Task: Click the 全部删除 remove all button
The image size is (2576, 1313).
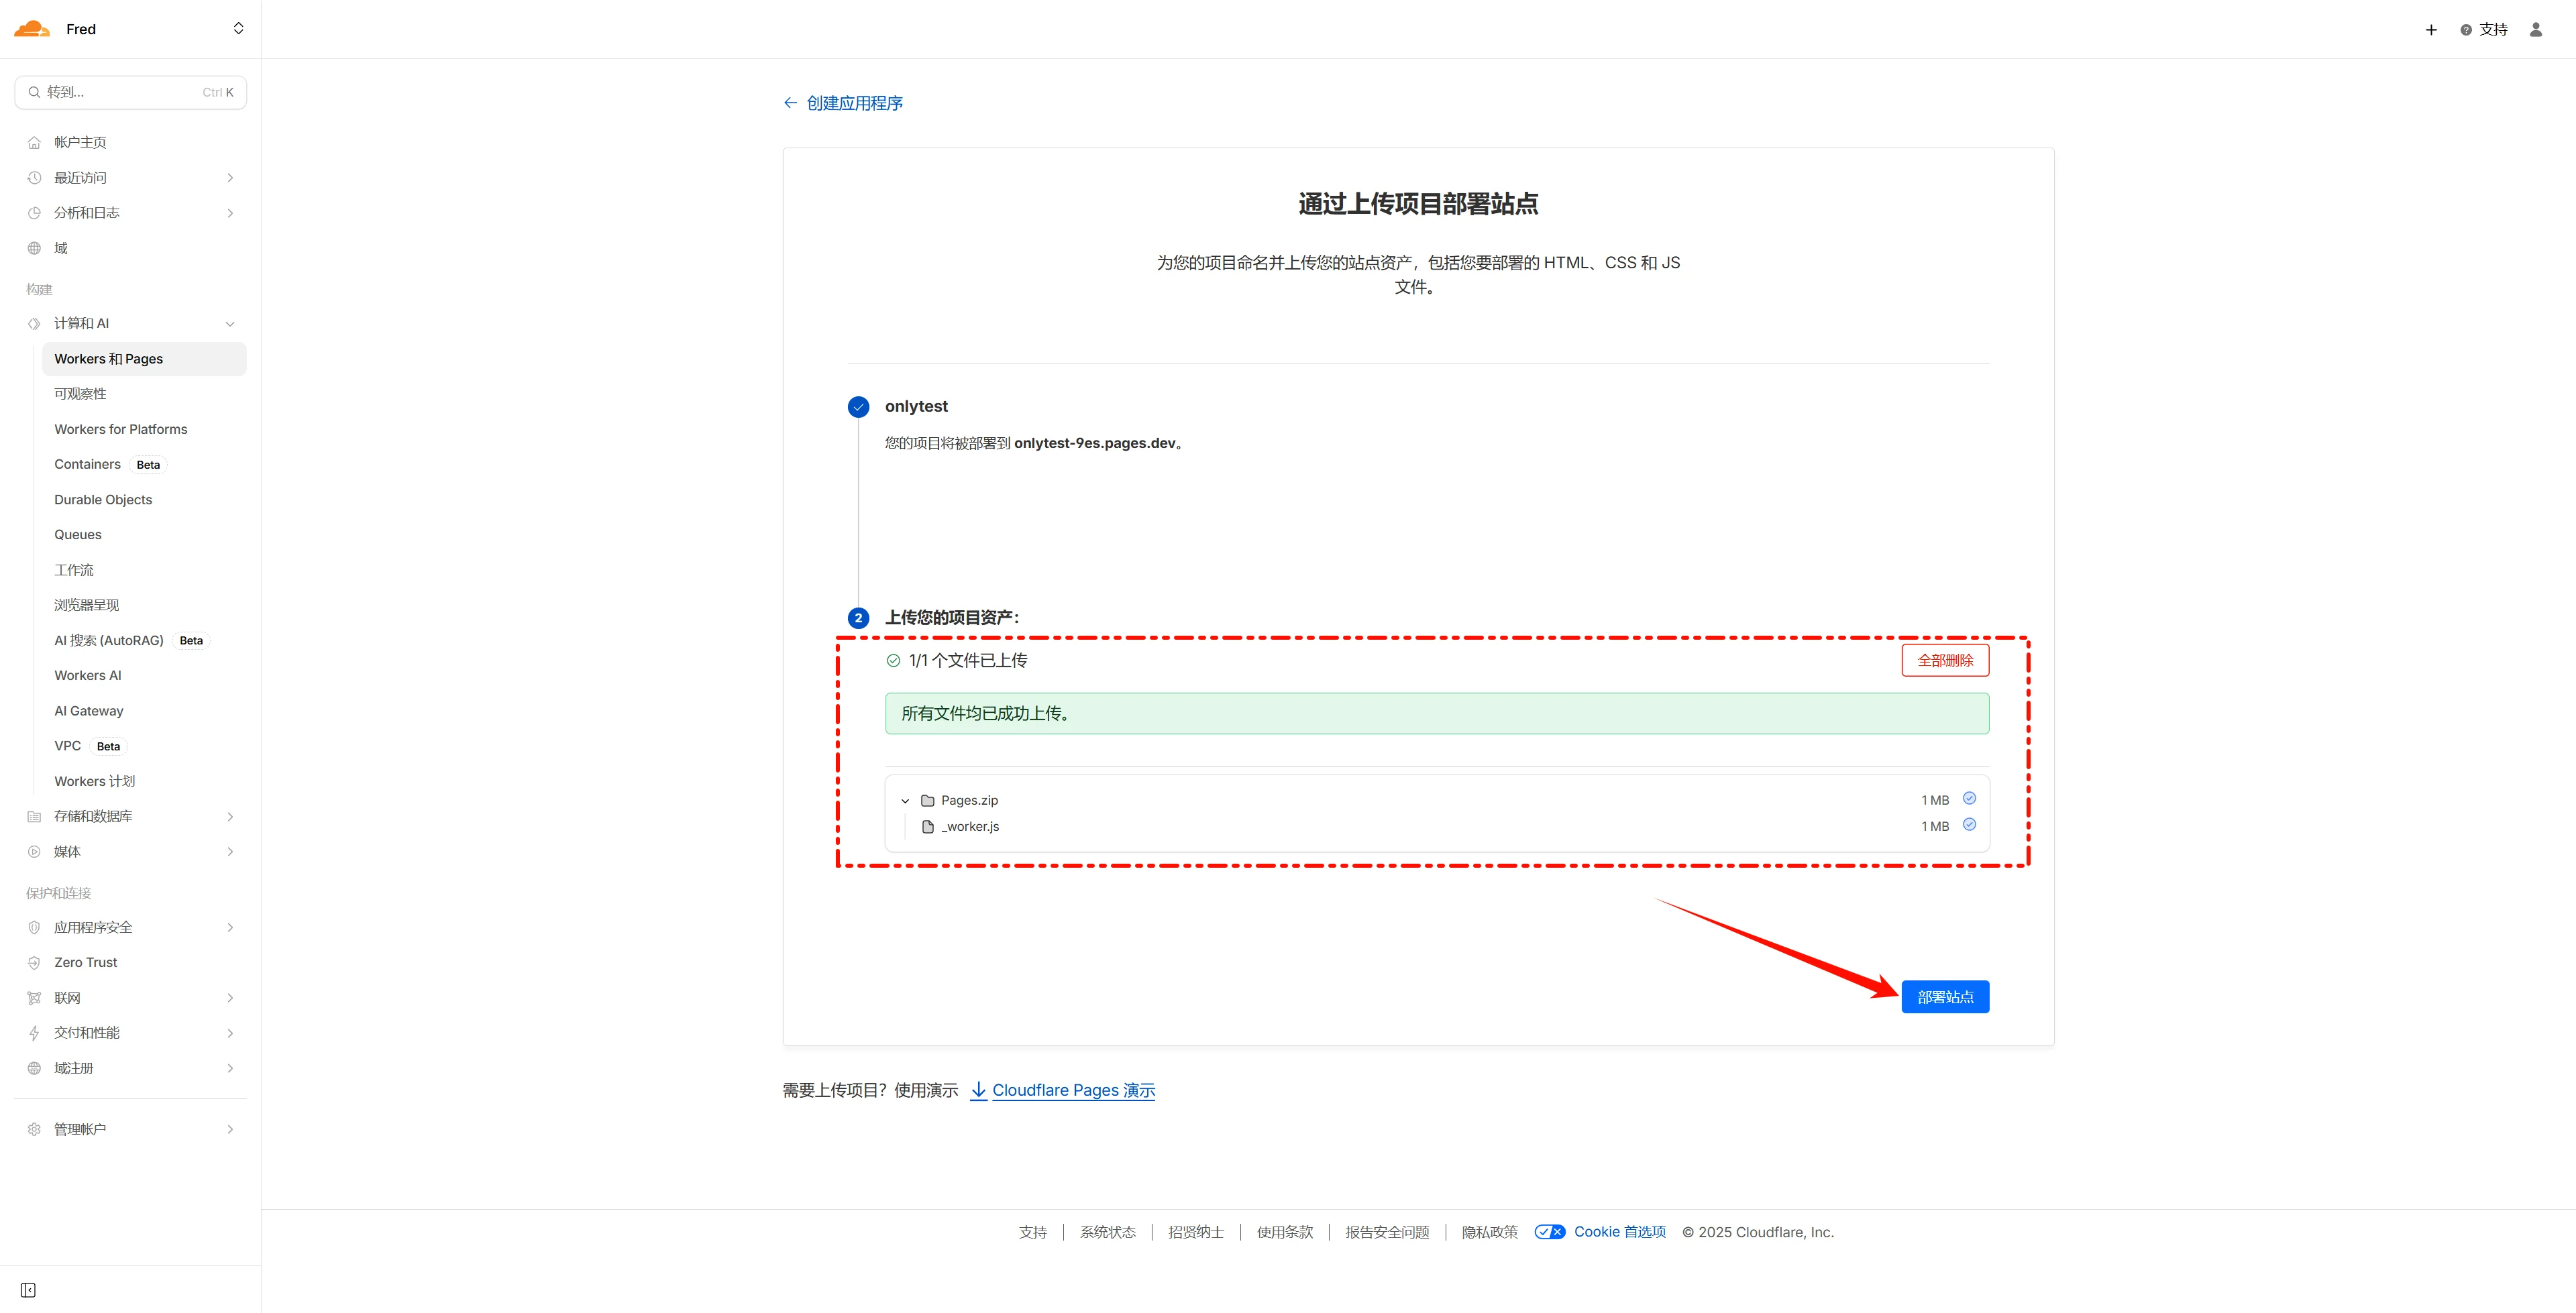Action: click(1944, 661)
